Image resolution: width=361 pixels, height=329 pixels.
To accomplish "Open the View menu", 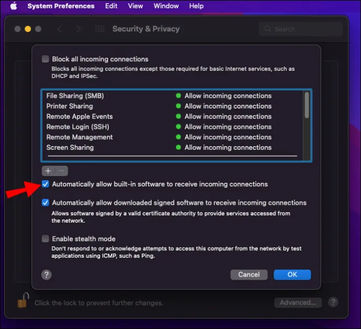I will click(136, 6).
